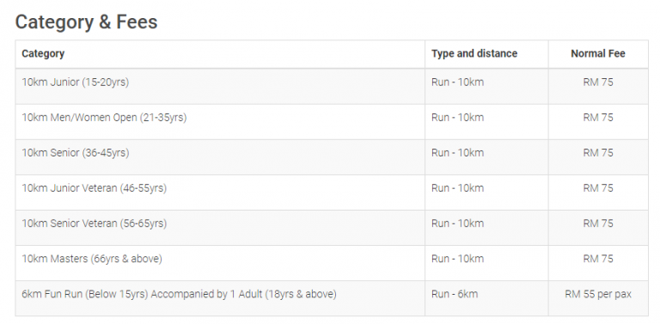660x324 pixels.
Task: Select Run - 10km in Senior row
Action: point(457,153)
